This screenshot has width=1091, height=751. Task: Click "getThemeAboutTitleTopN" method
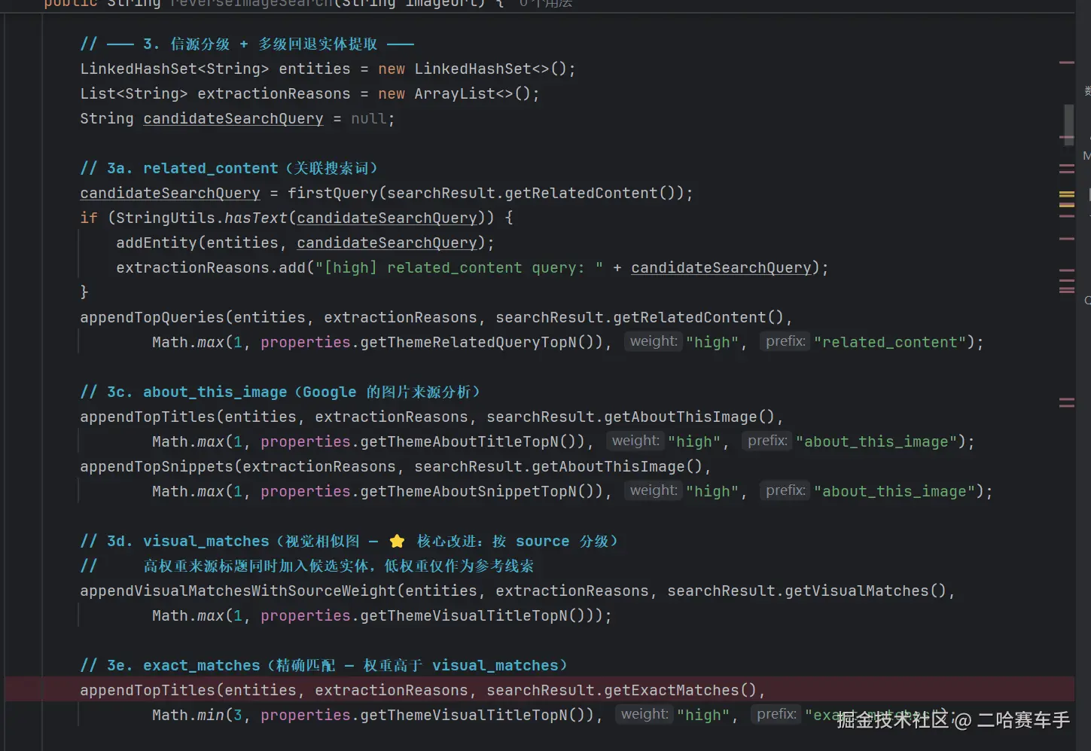pyautogui.click(x=459, y=441)
